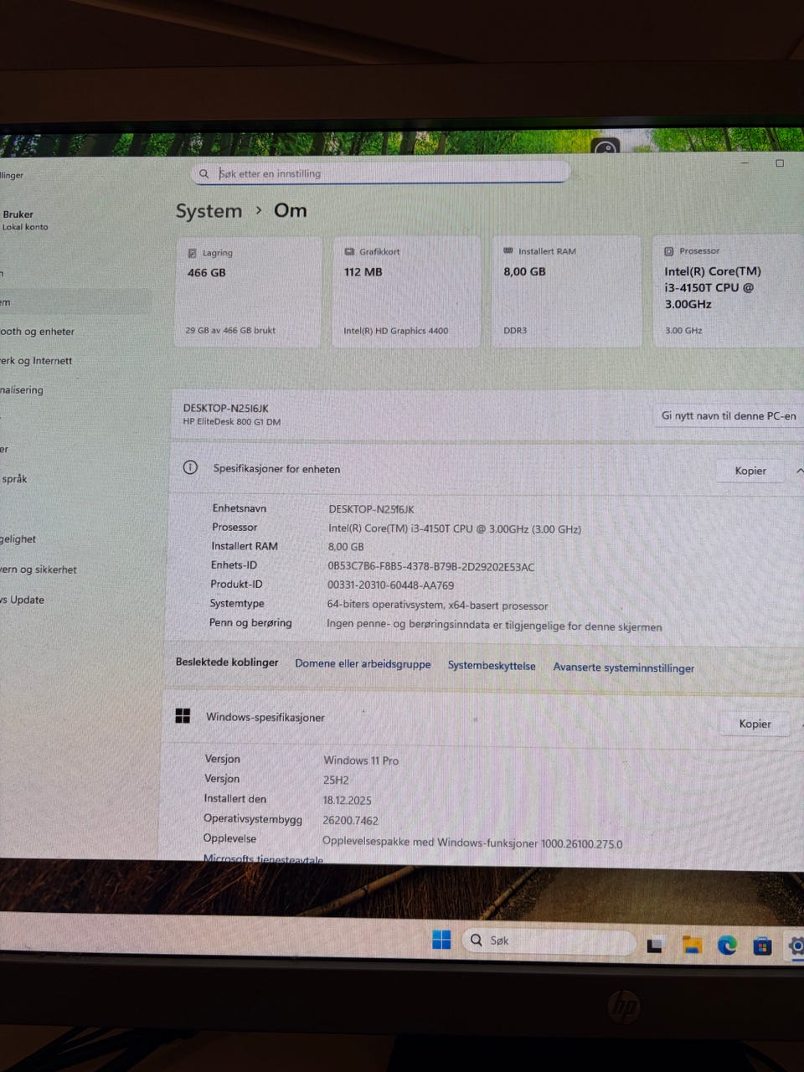Click the 'Windows 11 Pro' edition text
804x1072 pixels.
[361, 760]
